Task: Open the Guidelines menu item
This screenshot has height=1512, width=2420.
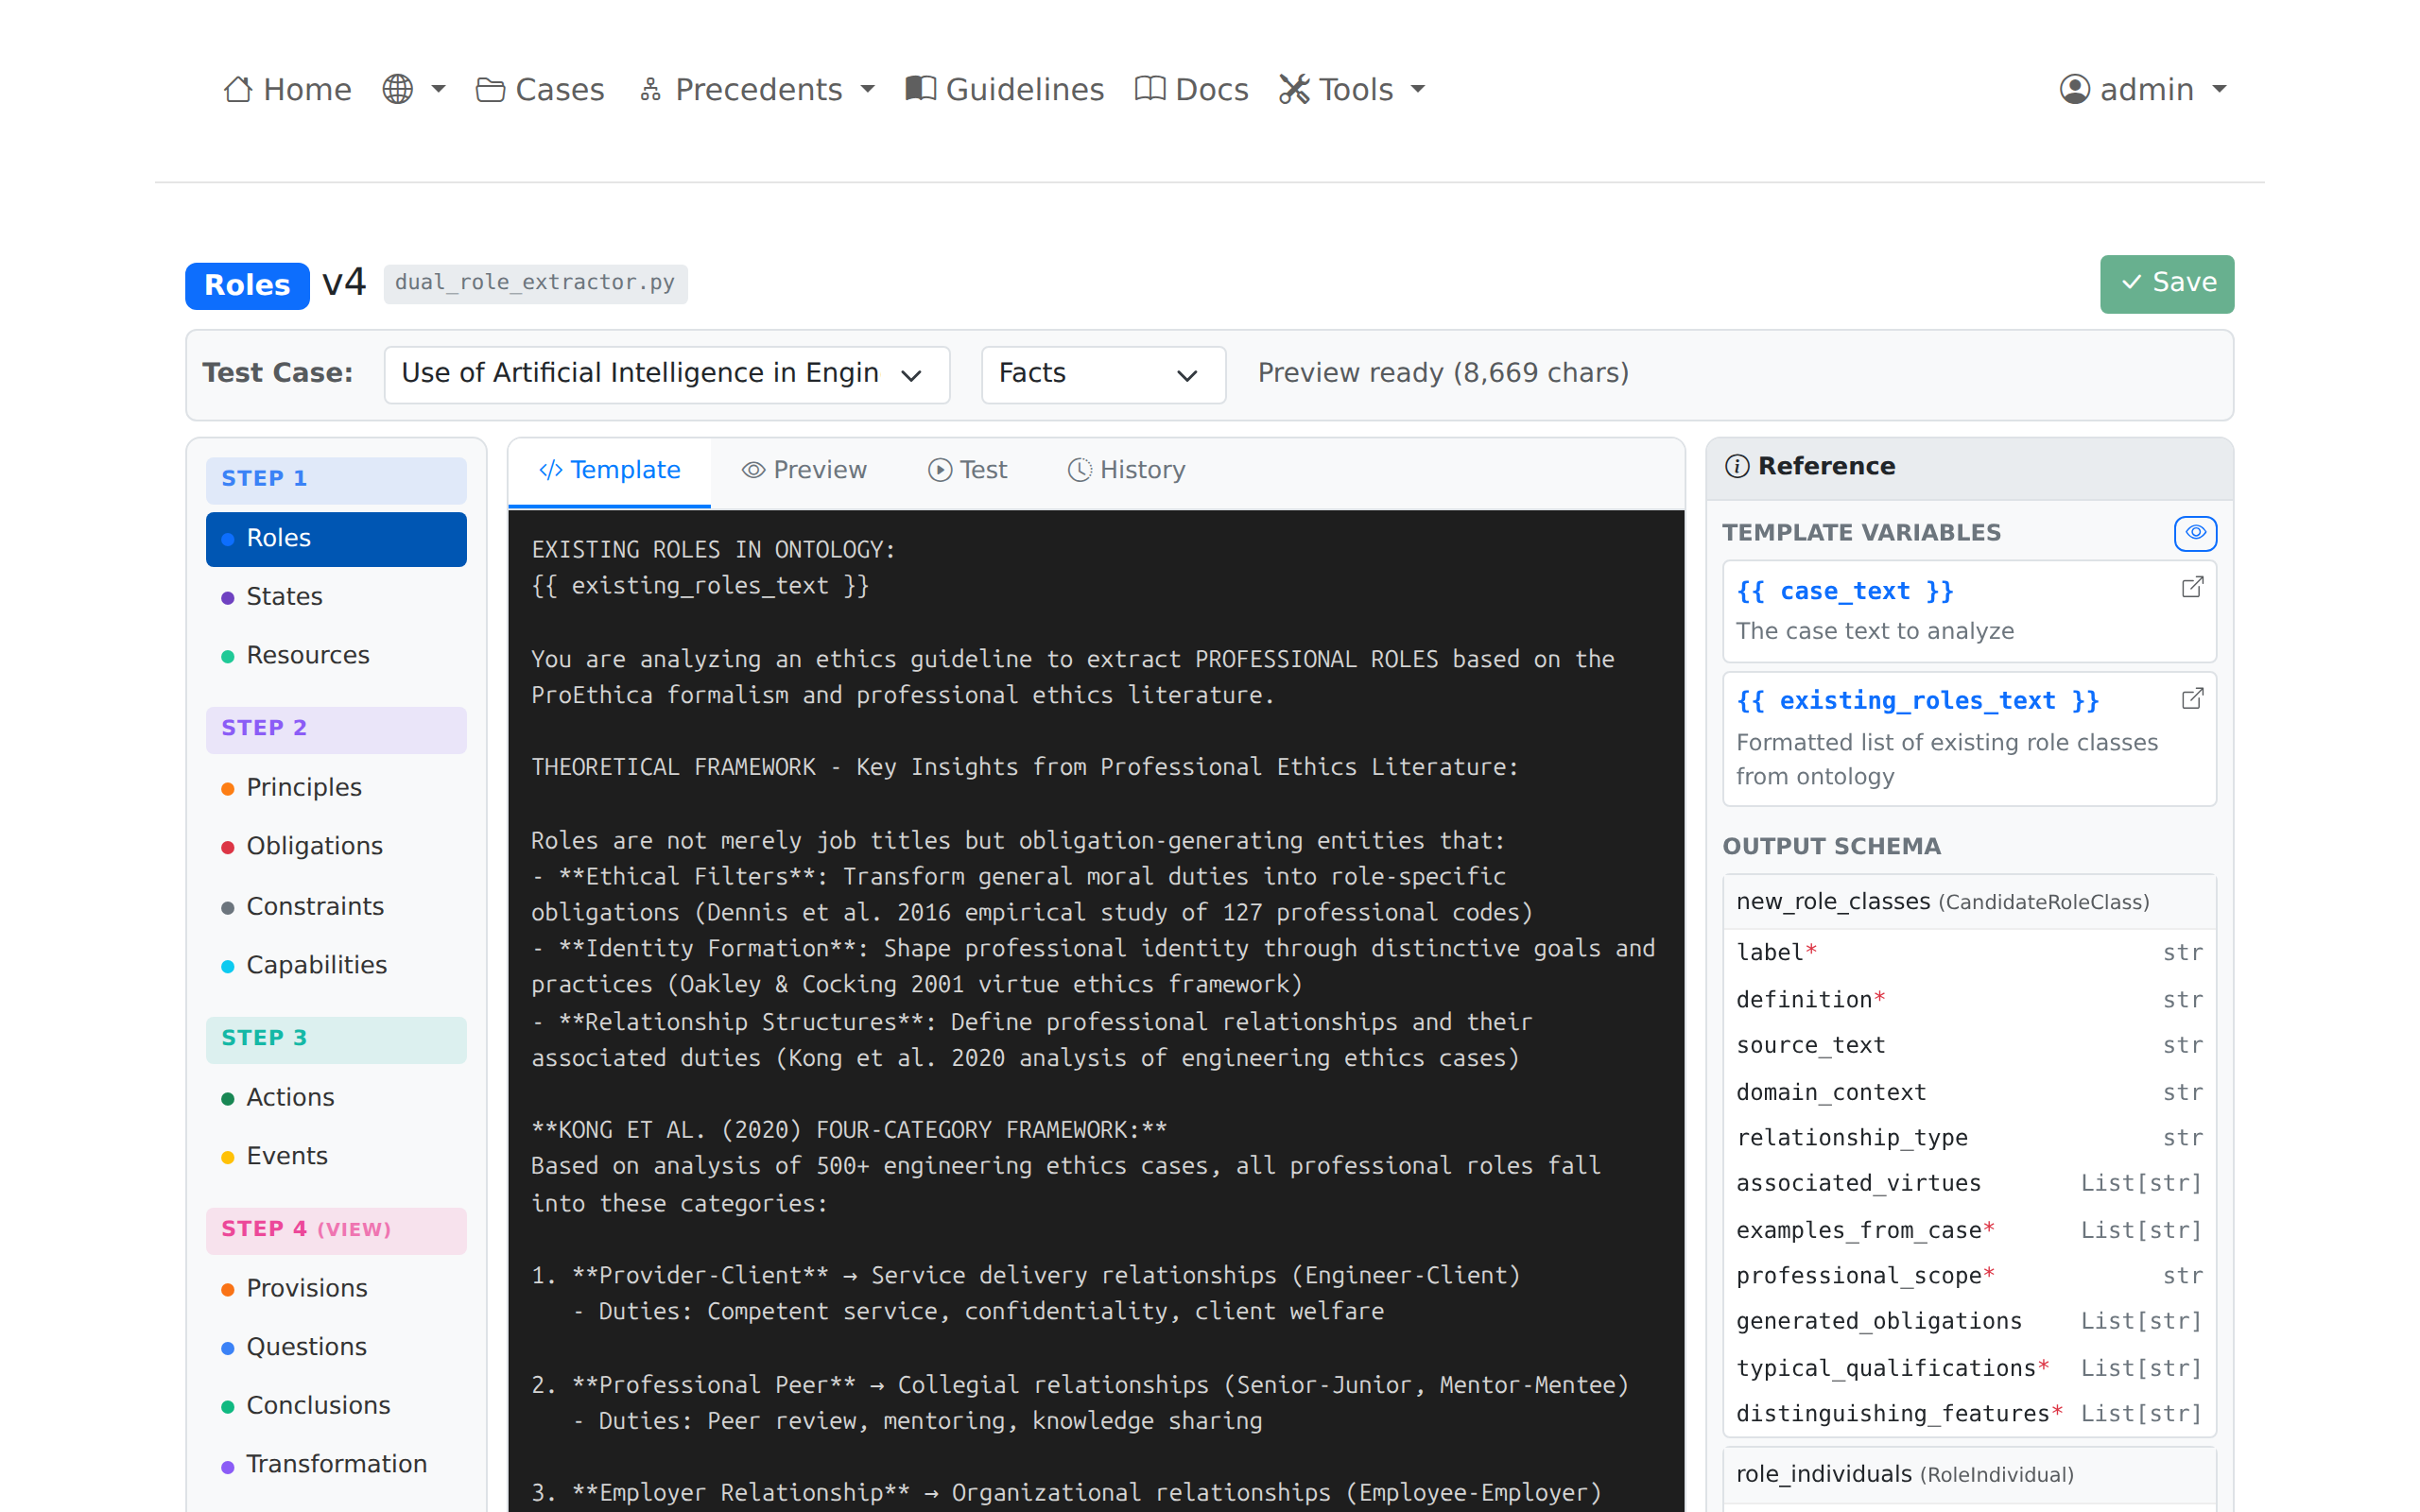Action: click(1004, 90)
